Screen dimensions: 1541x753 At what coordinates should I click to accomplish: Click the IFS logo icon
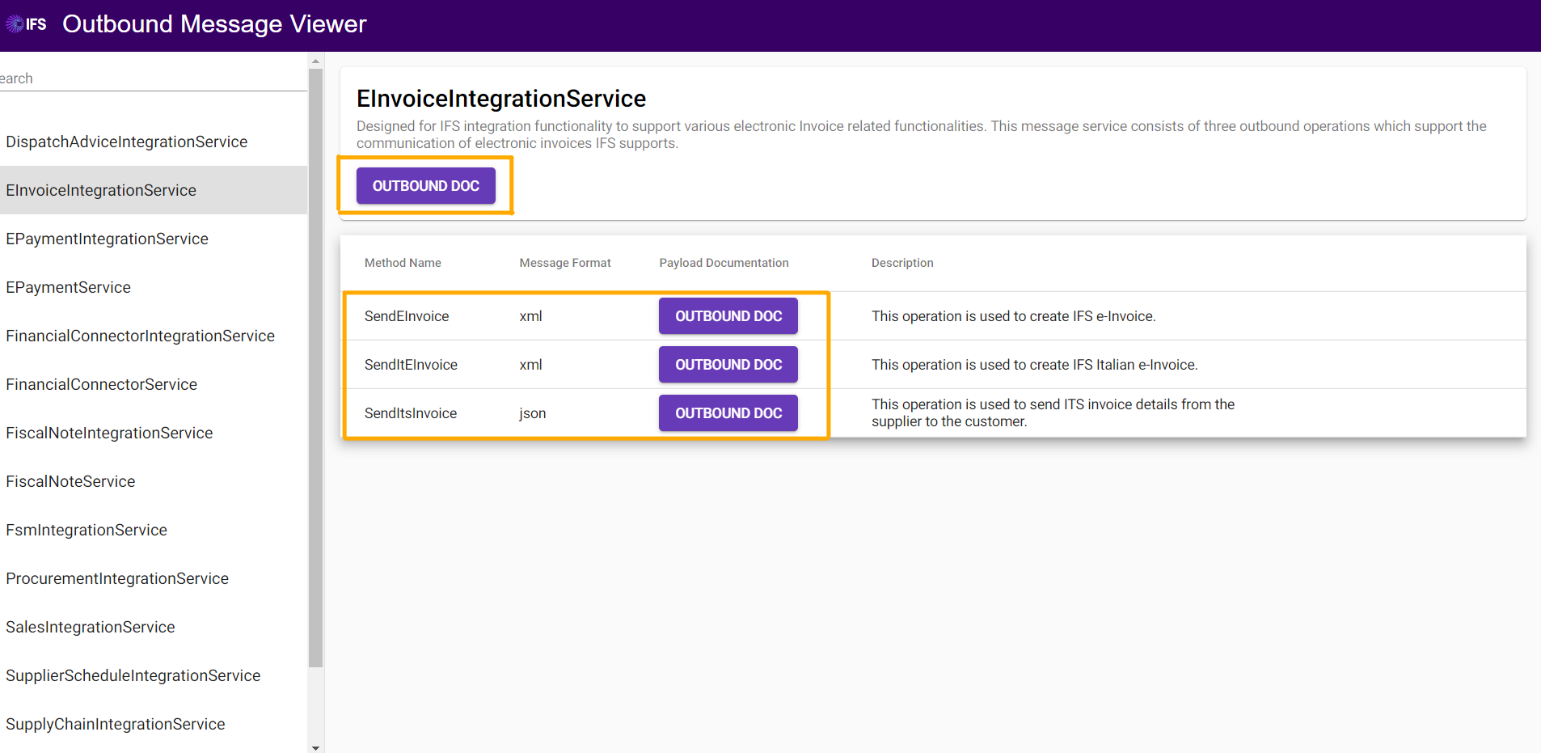[26, 24]
